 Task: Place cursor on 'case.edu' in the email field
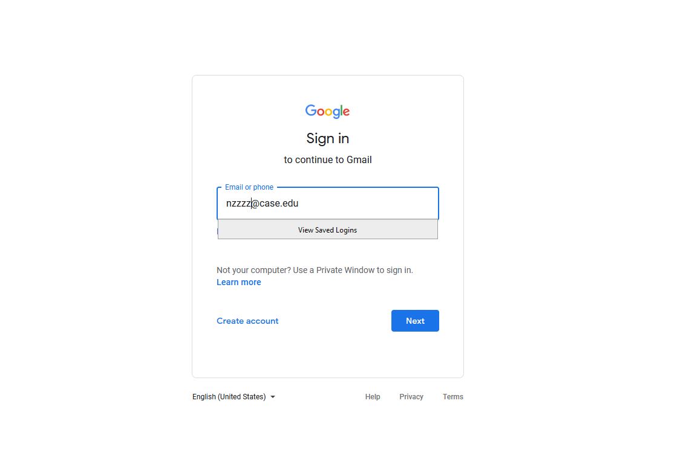click(279, 204)
